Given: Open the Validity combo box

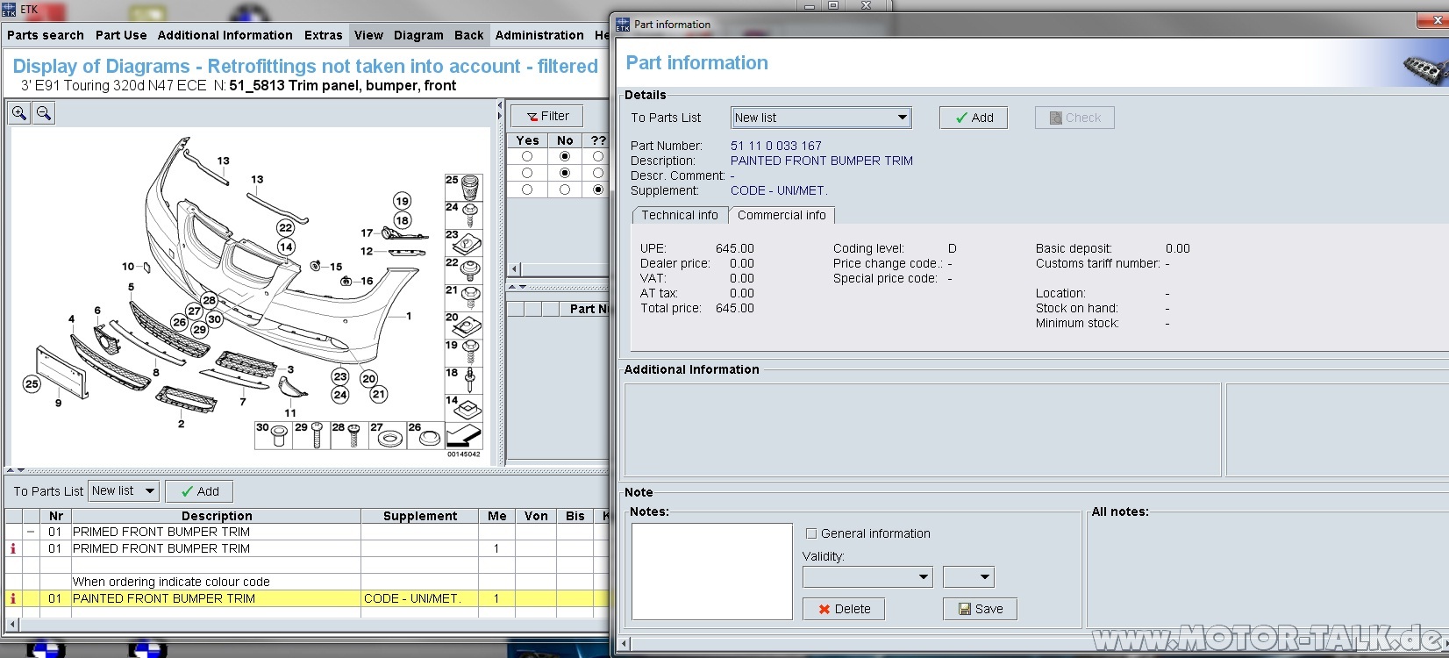Looking at the screenshot, I should [x=867, y=577].
